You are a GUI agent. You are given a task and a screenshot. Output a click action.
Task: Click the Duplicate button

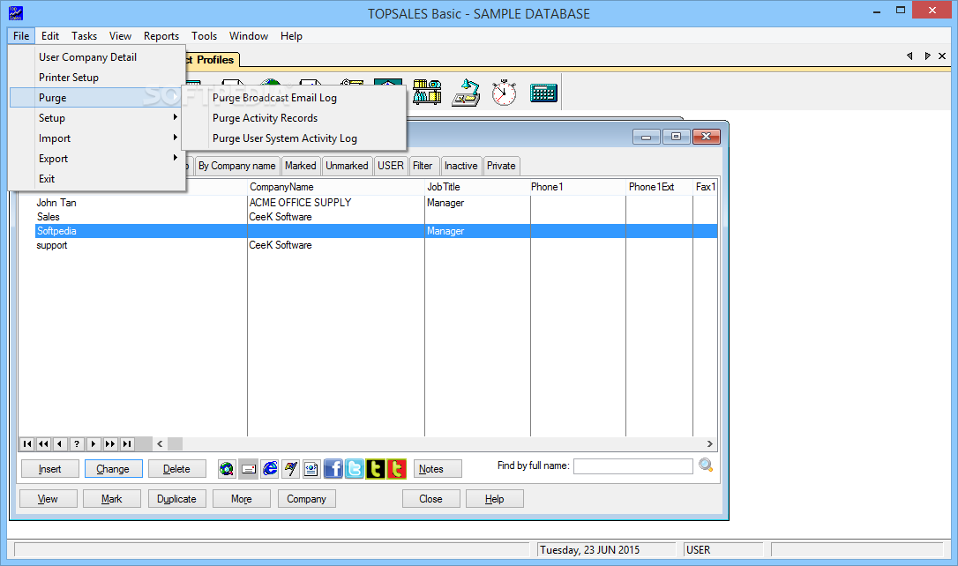pos(176,499)
